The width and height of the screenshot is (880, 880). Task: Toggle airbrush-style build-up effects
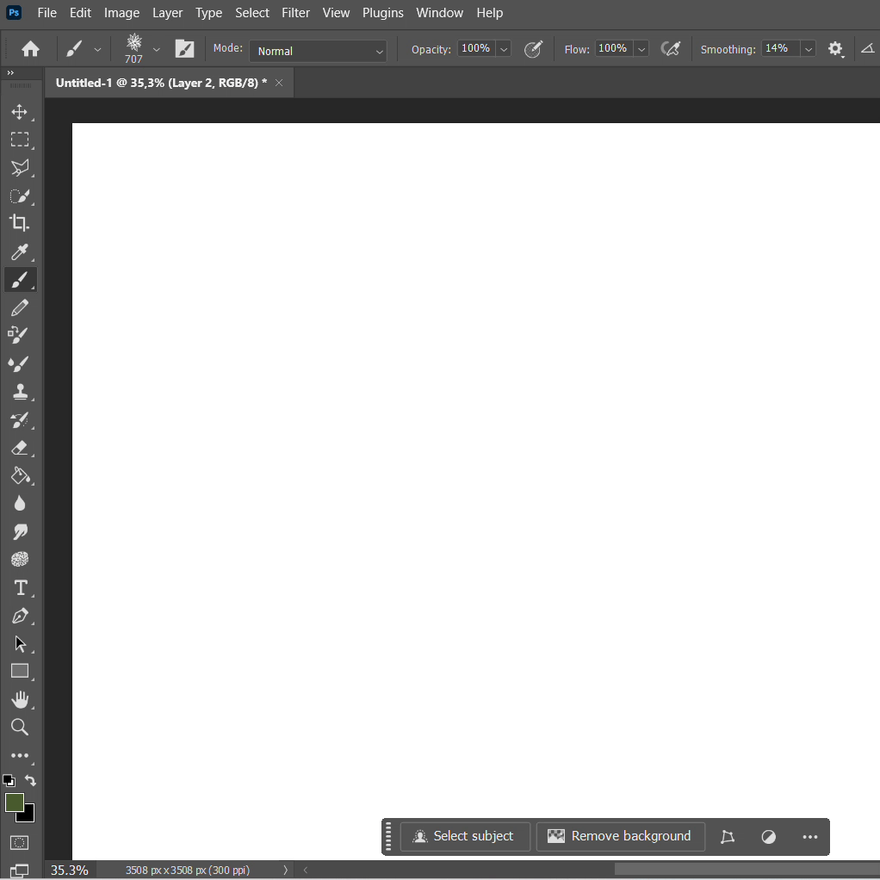(x=672, y=48)
